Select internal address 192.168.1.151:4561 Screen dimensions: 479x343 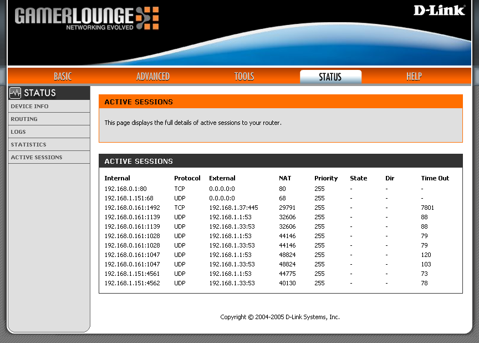132,274
